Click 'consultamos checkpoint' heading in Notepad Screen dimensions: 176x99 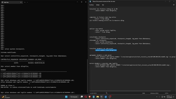tap(98, 37)
